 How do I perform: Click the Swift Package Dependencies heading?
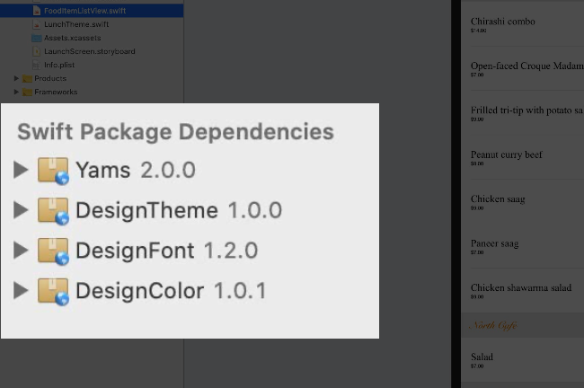coord(175,132)
